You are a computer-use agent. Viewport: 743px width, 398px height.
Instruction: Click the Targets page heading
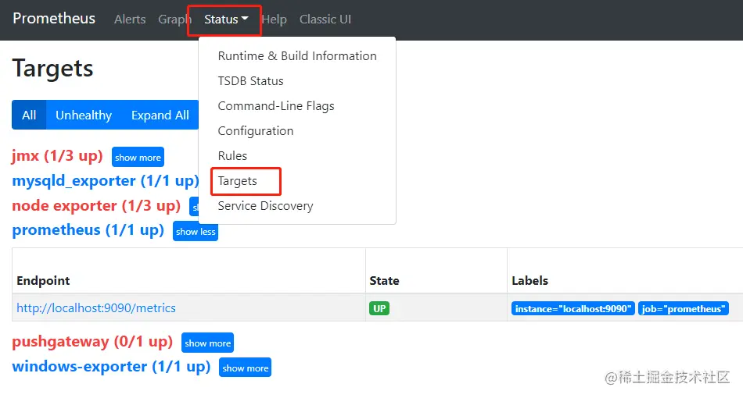coord(52,69)
